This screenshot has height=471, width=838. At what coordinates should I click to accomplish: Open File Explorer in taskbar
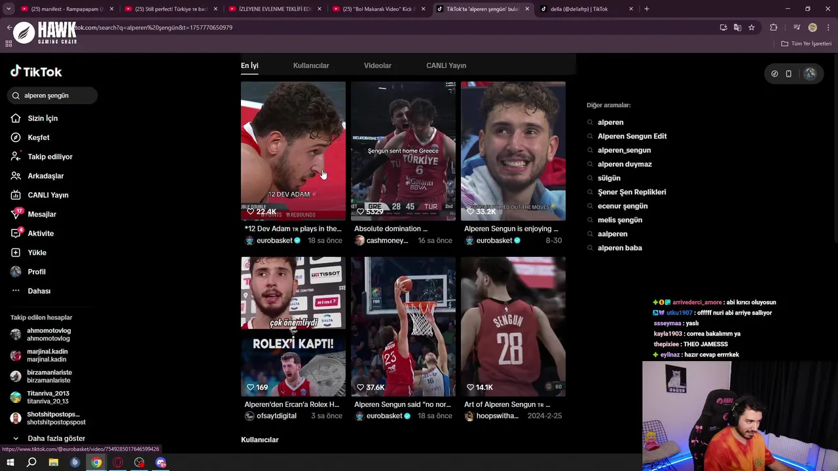[54, 462]
